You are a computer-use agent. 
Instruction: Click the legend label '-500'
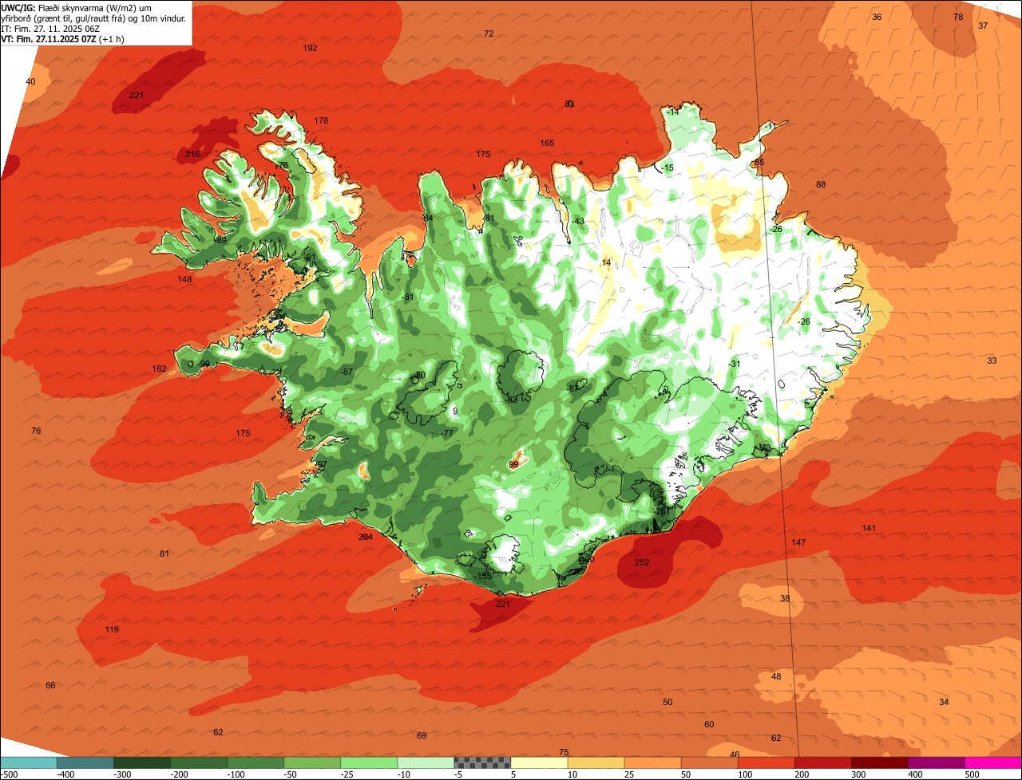[9, 774]
